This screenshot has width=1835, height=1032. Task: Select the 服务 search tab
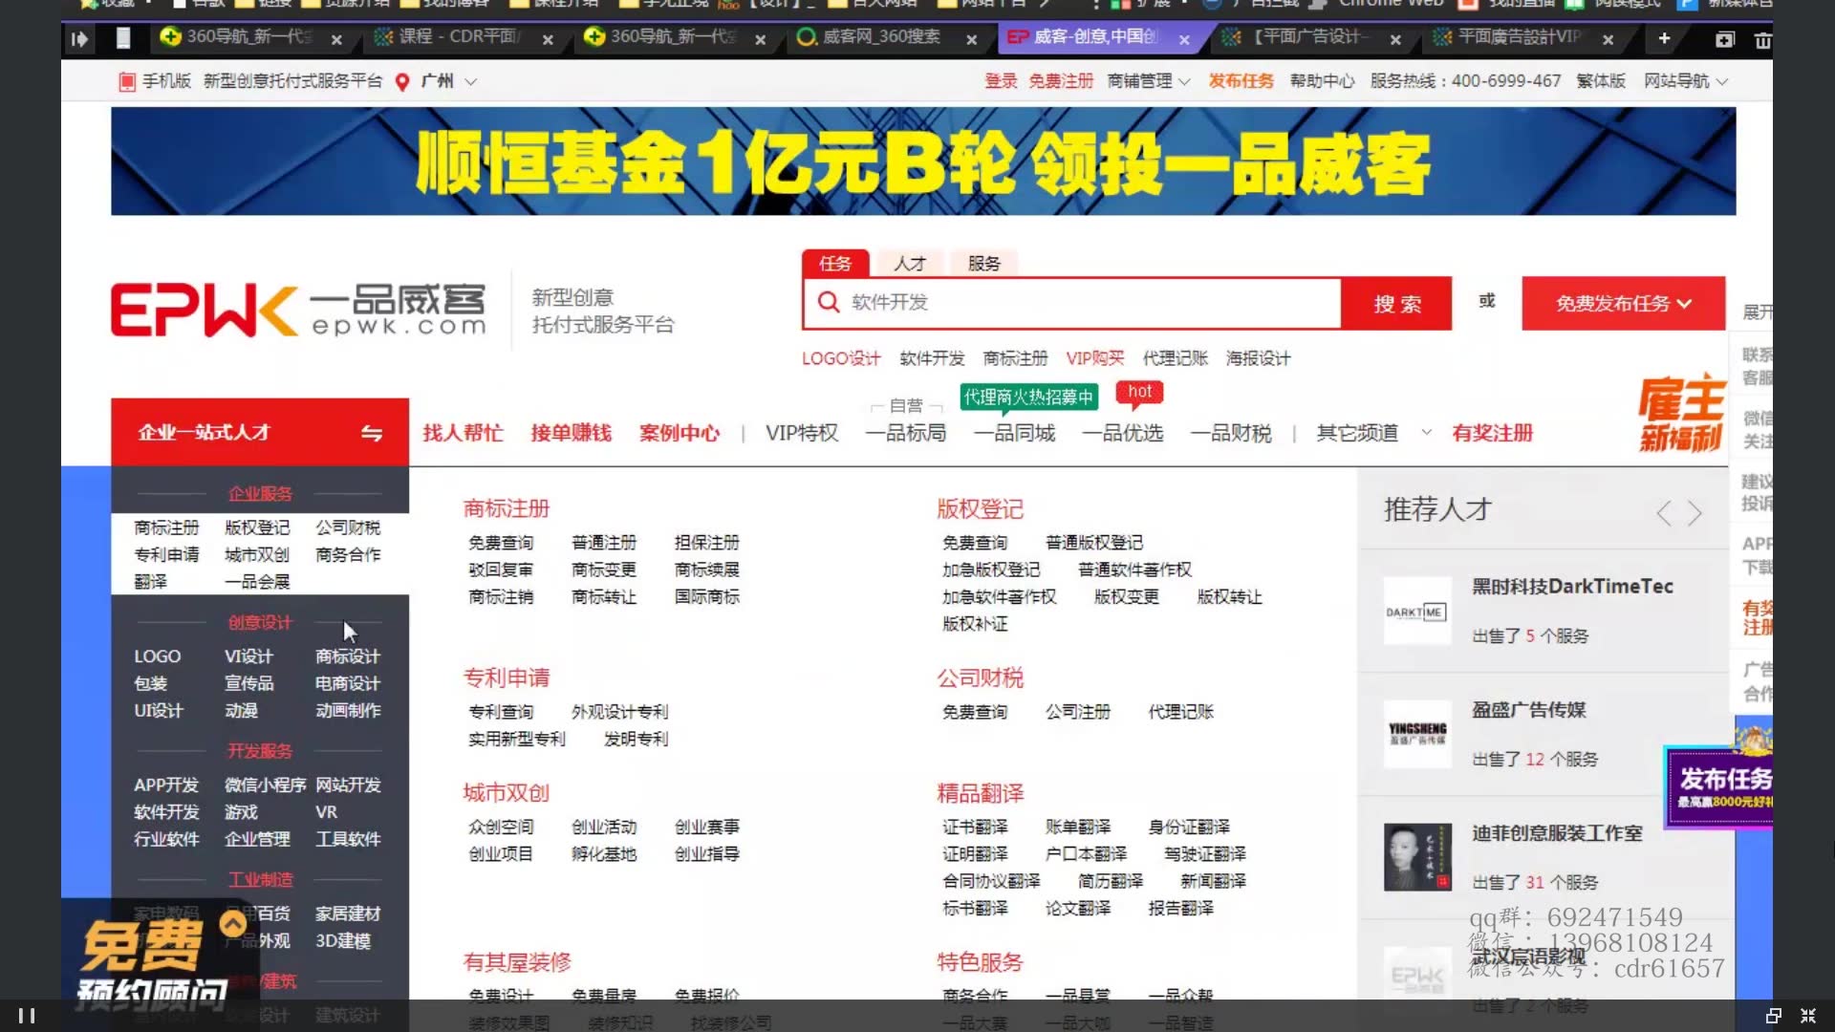[983, 263]
